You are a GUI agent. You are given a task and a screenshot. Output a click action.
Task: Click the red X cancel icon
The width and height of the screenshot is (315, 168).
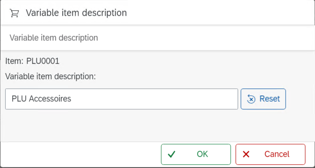point(246,155)
